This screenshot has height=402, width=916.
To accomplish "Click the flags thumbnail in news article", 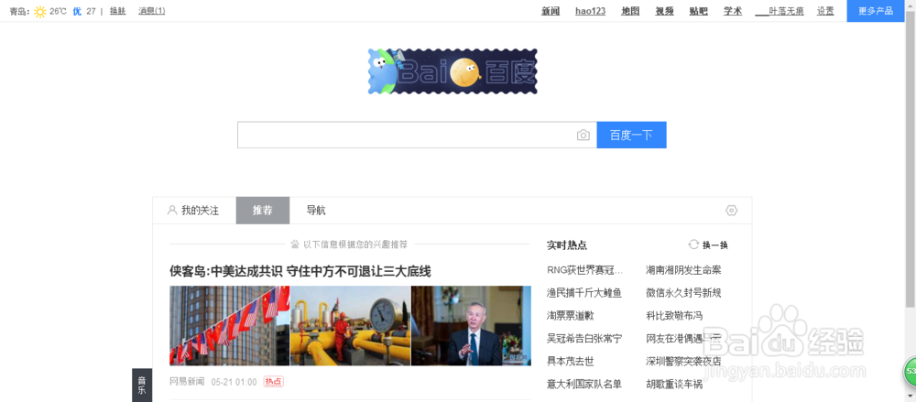I will [230, 325].
